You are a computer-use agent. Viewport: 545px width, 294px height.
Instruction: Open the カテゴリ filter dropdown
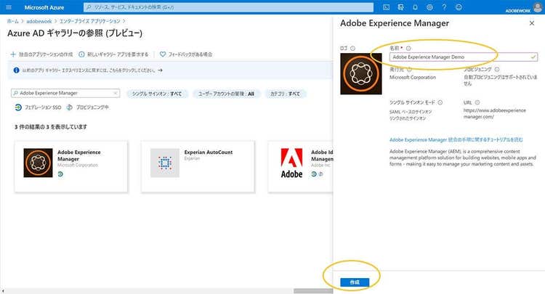[284, 94]
